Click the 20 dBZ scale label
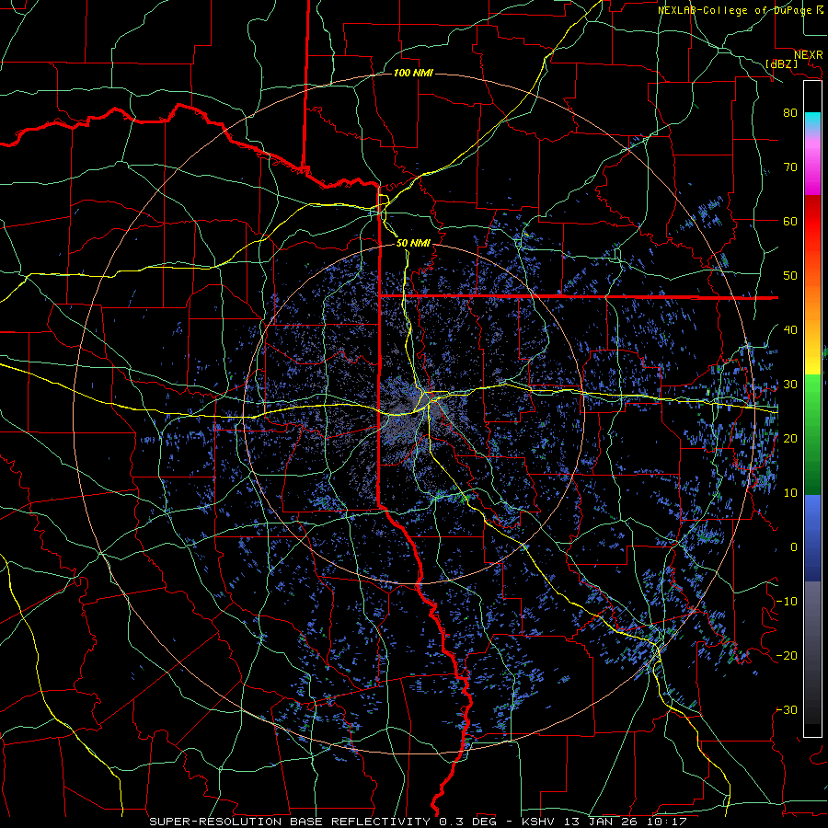Screen dimensions: 828x828 point(790,438)
